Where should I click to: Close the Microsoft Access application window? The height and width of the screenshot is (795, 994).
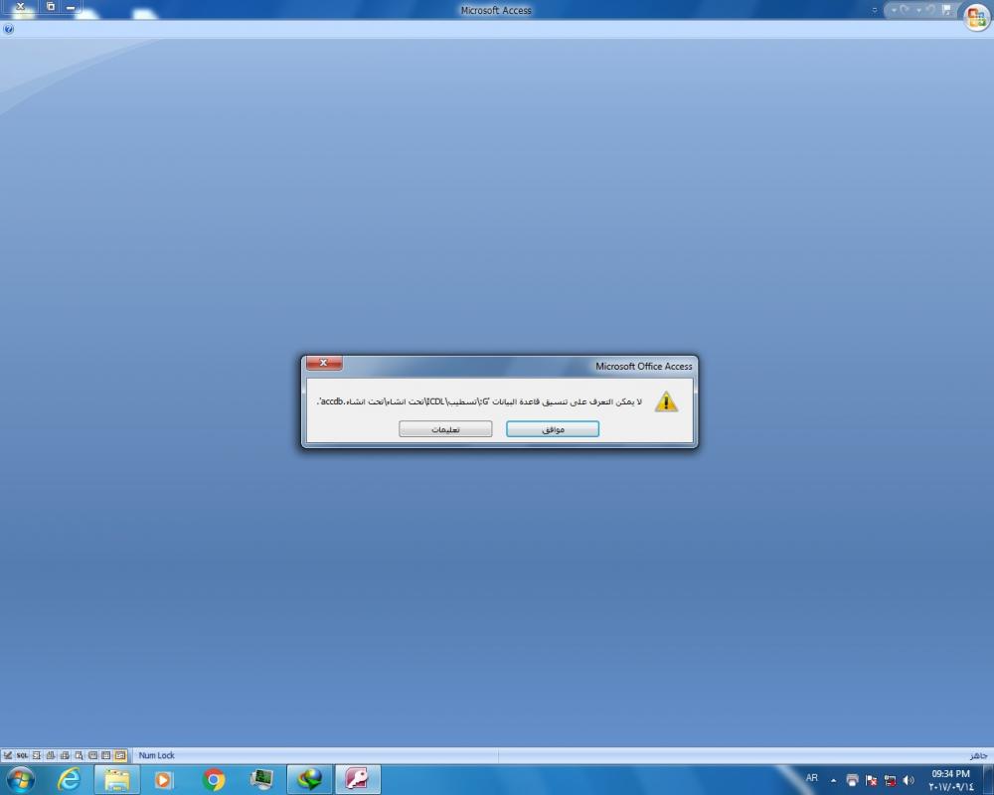tap(20, 8)
